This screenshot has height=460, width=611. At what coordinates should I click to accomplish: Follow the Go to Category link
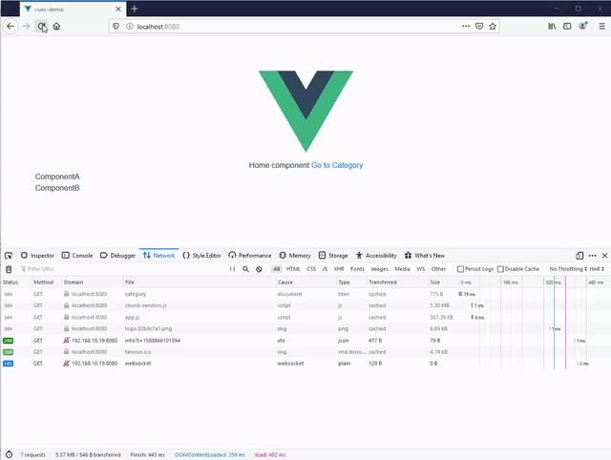tap(337, 165)
